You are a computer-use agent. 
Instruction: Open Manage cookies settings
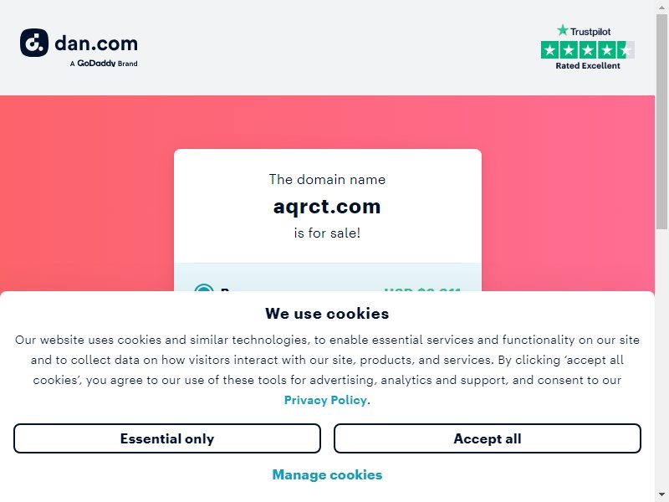click(327, 474)
